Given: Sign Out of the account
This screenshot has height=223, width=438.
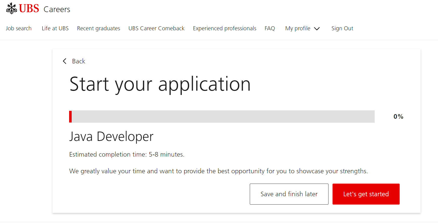Looking at the screenshot, I should point(342,28).
